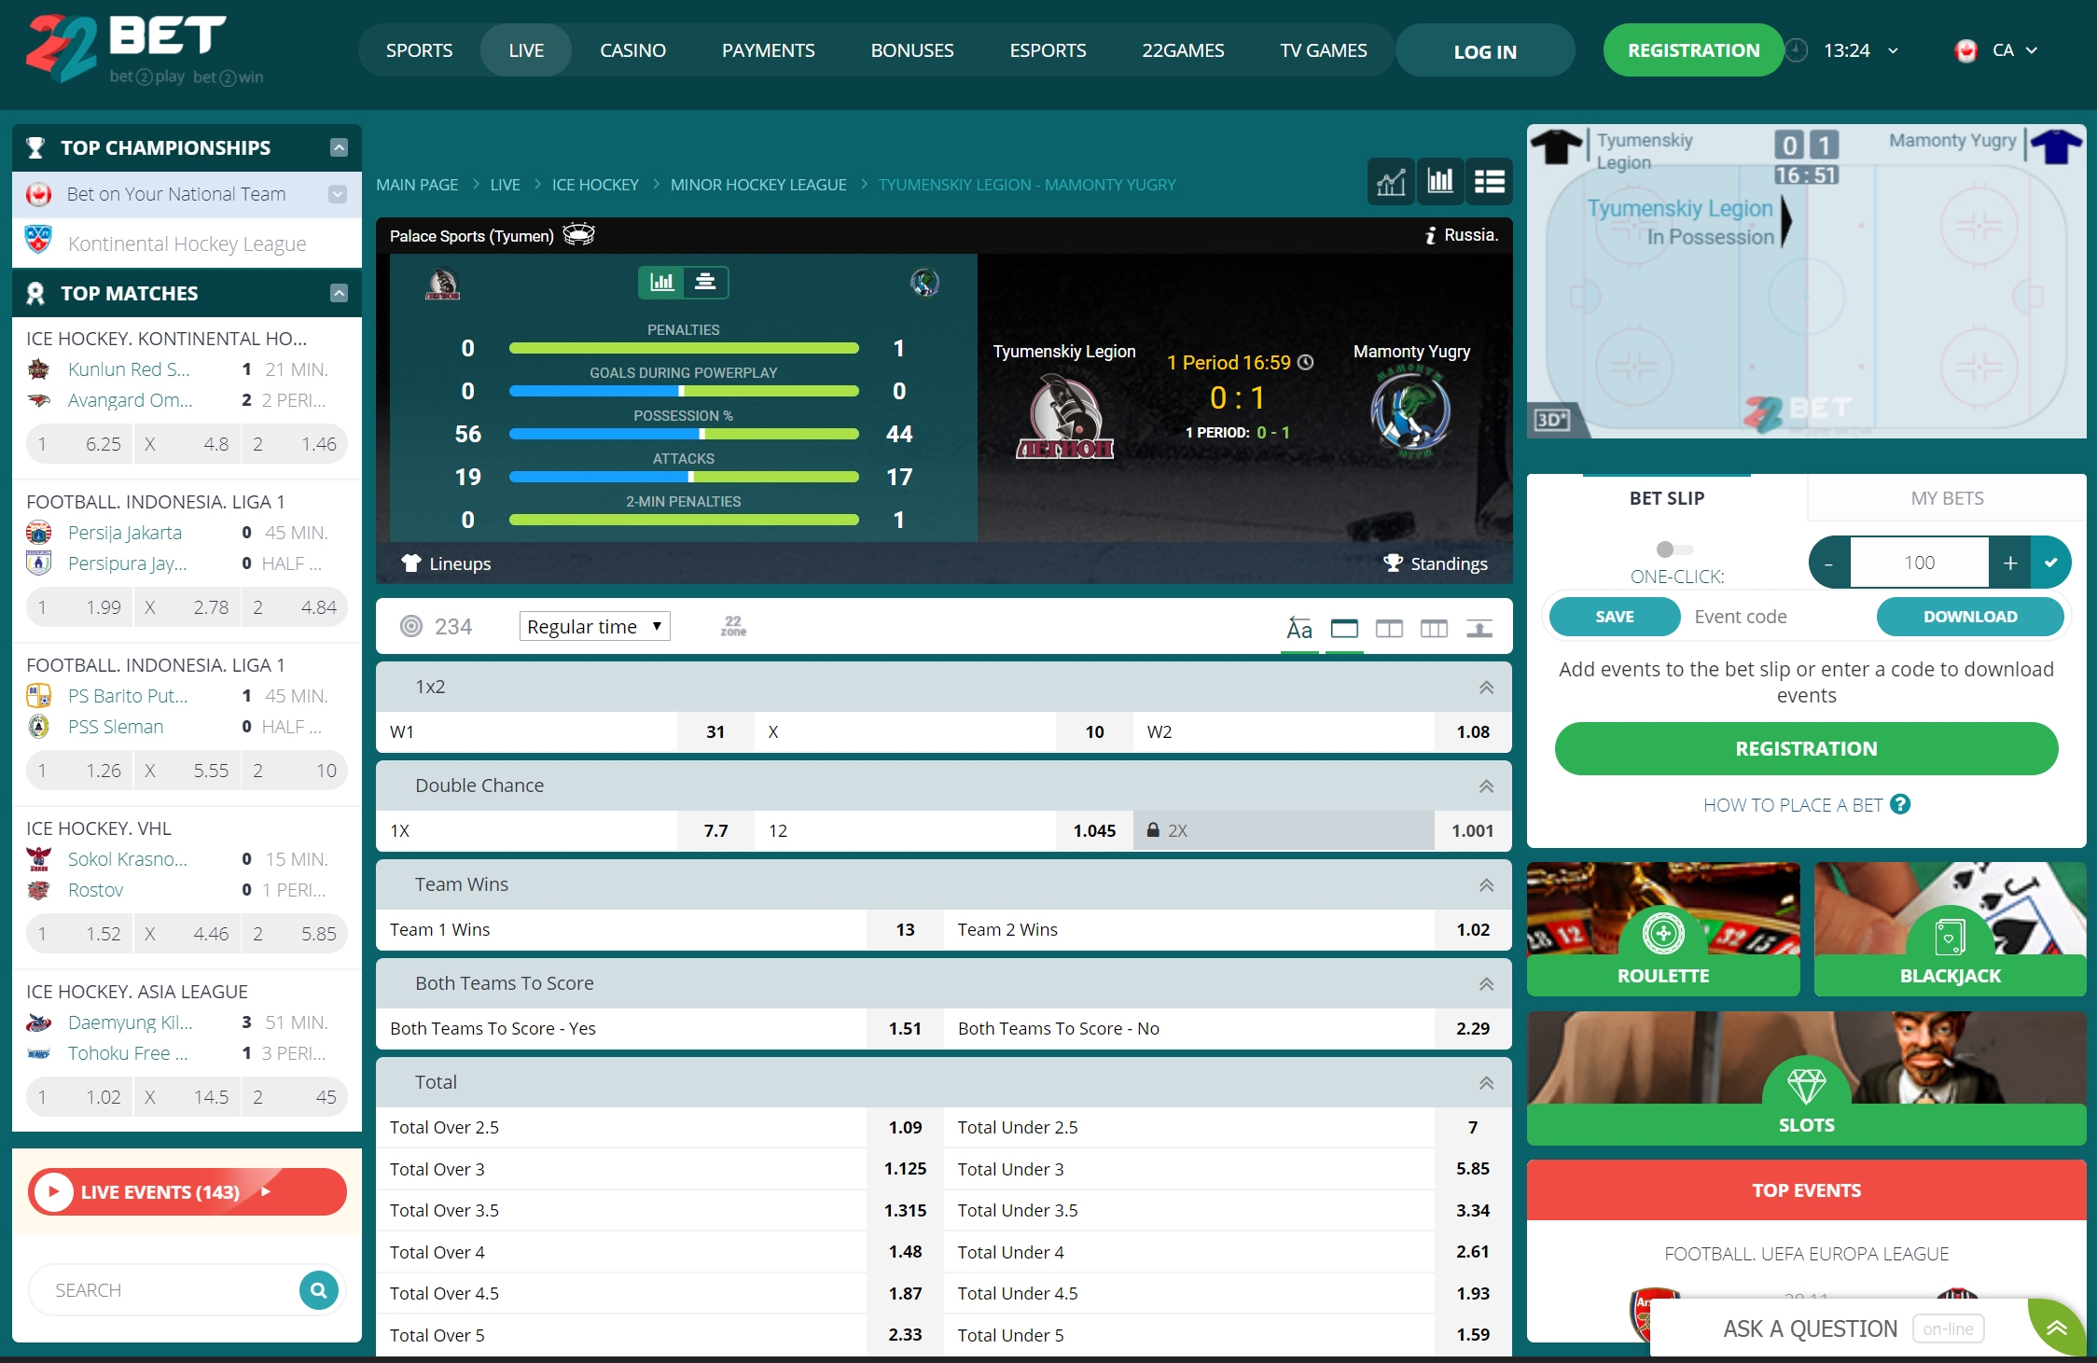The width and height of the screenshot is (2097, 1363).
Task: Open the Regular time dropdown
Action: coord(594,626)
